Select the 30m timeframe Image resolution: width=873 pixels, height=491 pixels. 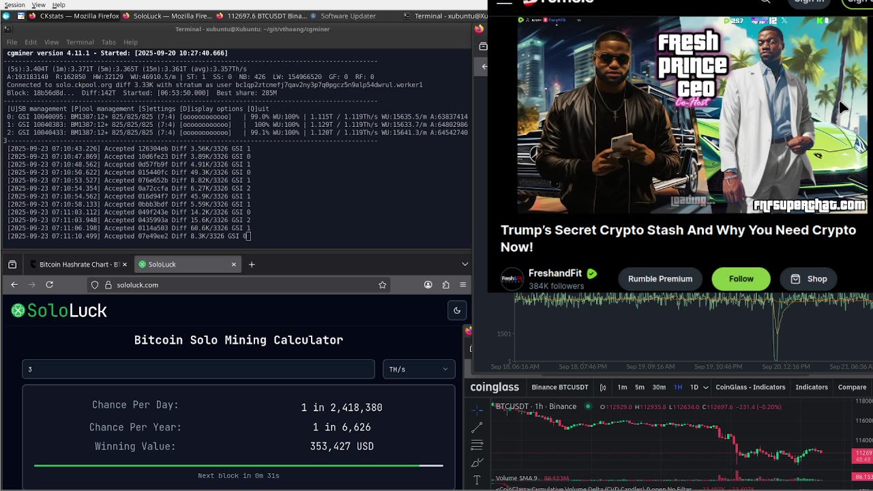pyautogui.click(x=659, y=387)
